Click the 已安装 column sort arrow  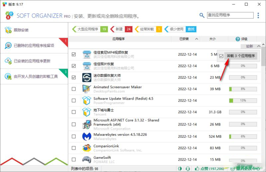coord(197,39)
